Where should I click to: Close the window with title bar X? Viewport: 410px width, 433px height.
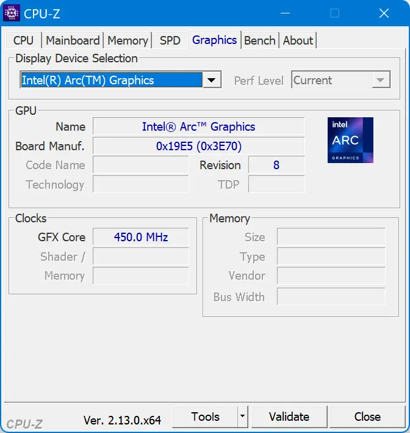[384, 13]
